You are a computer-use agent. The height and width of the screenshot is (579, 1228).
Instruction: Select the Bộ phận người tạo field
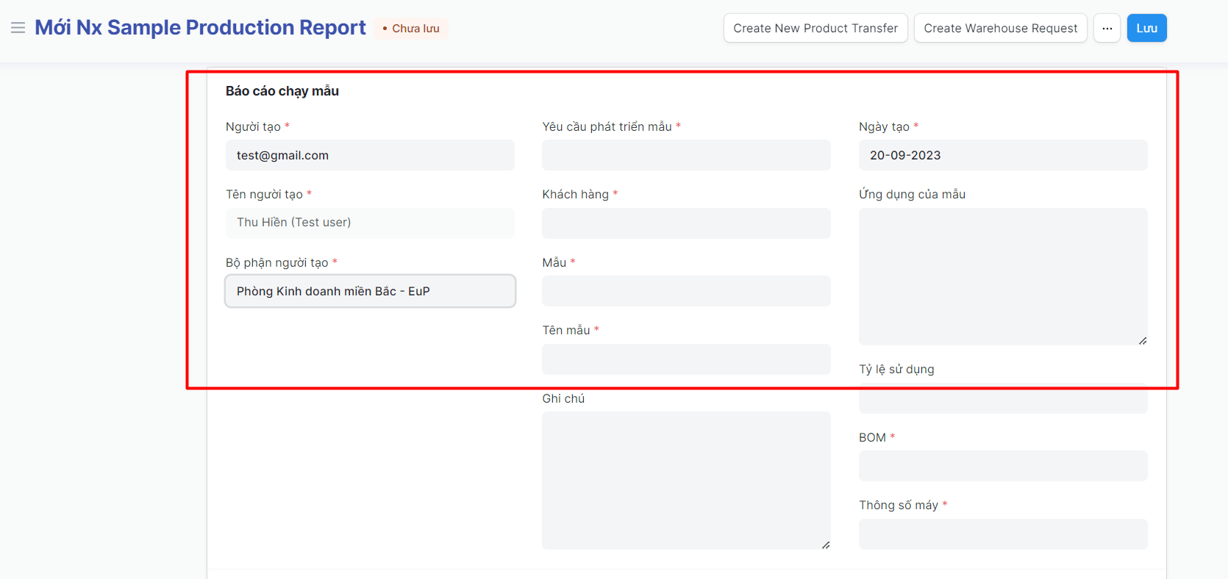(369, 292)
